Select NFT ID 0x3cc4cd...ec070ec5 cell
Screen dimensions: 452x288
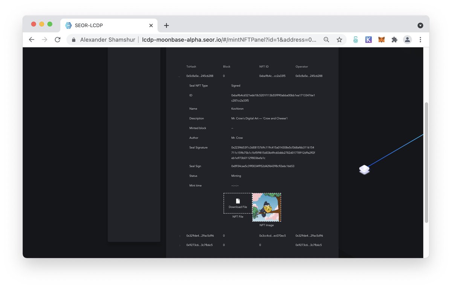272,236
